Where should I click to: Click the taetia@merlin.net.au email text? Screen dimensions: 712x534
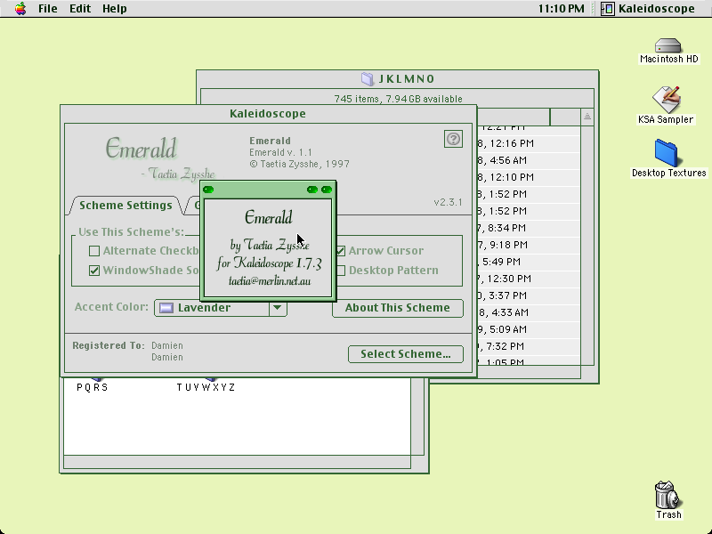pyautogui.click(x=270, y=281)
